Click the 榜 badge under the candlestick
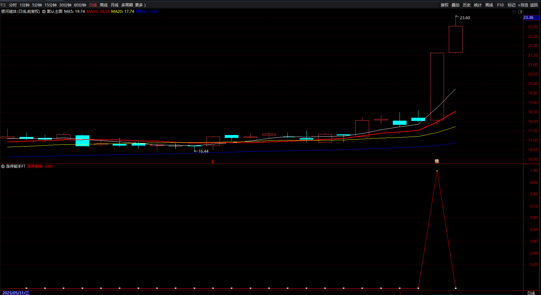Screen dimensions: 541x295 (x=437, y=161)
